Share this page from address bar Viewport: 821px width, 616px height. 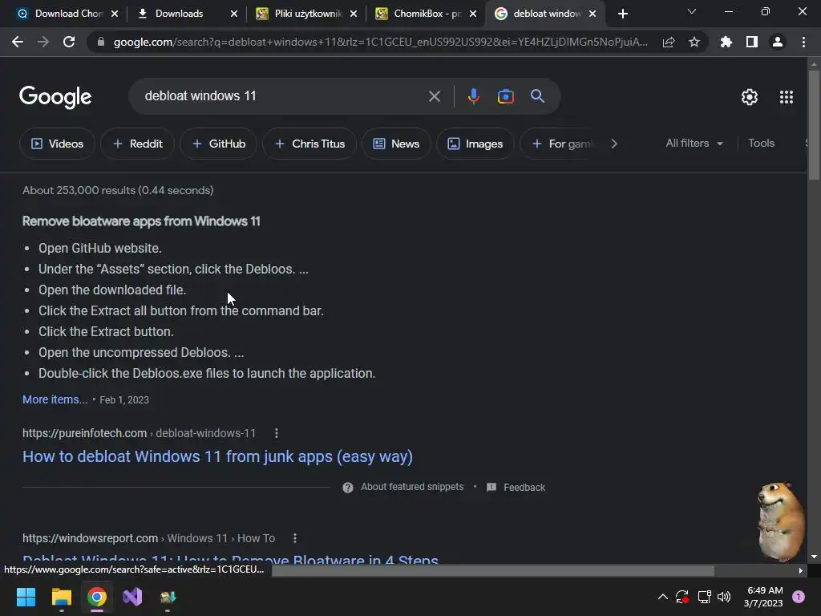pos(669,42)
